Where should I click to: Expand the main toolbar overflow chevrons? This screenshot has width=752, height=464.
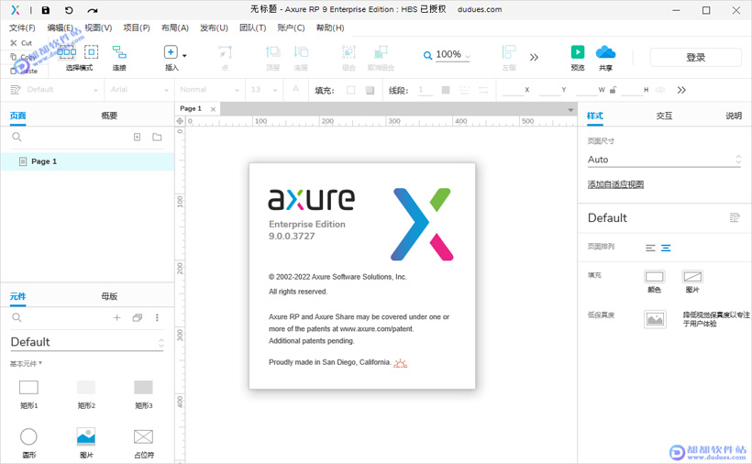coord(534,58)
